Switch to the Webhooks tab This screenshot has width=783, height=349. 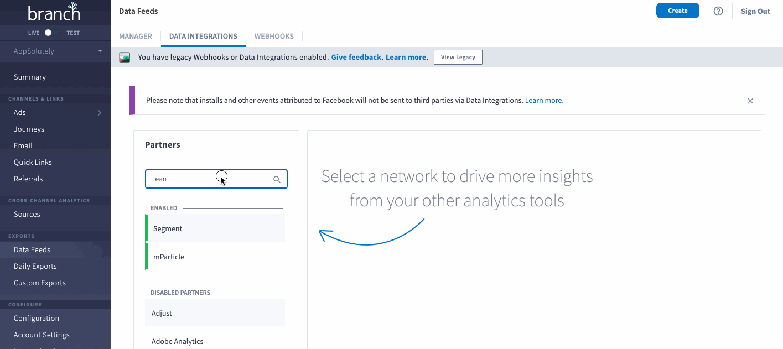coord(274,36)
